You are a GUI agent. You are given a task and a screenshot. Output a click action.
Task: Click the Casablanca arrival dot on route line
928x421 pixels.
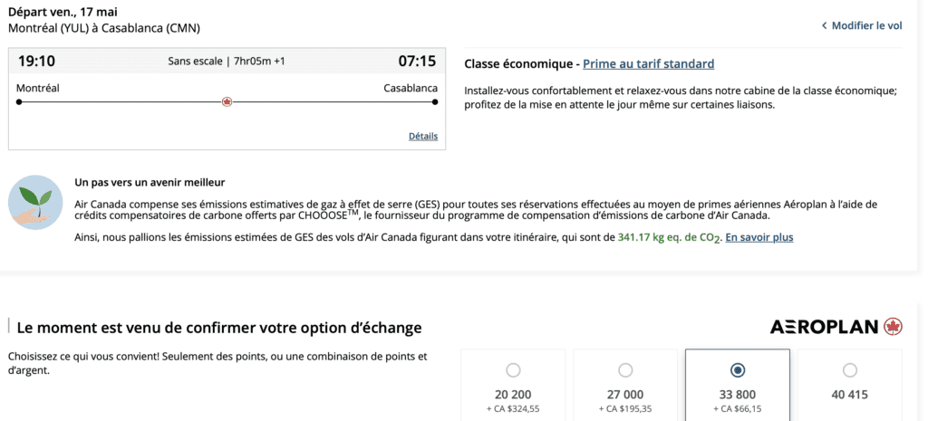tap(435, 101)
